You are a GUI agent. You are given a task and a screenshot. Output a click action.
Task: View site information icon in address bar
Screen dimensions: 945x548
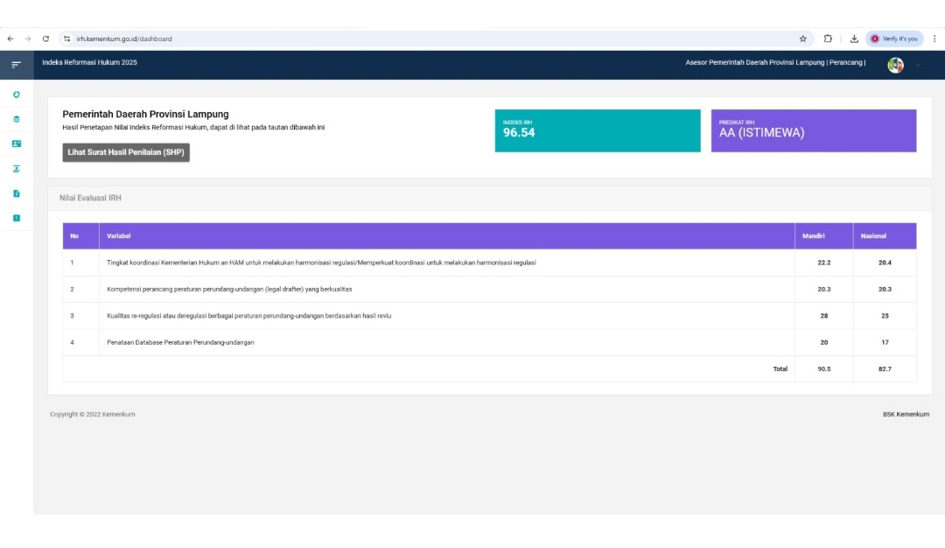coord(67,39)
